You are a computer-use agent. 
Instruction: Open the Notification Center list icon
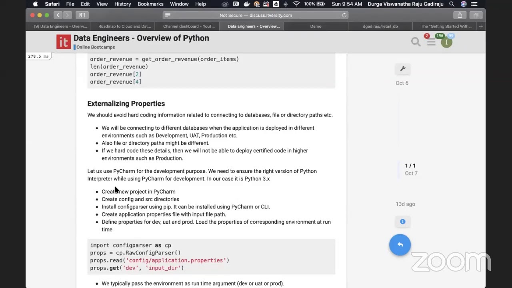(x=475, y=4)
